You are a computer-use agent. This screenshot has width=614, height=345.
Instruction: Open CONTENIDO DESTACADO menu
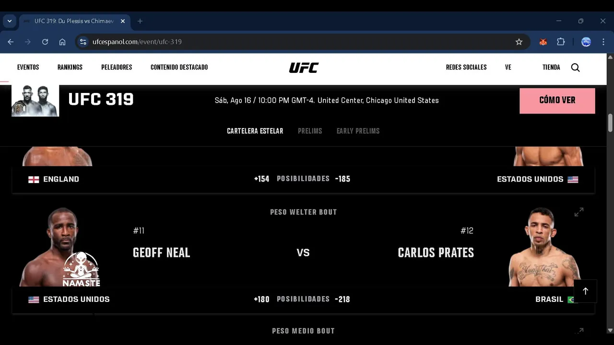pyautogui.click(x=179, y=67)
